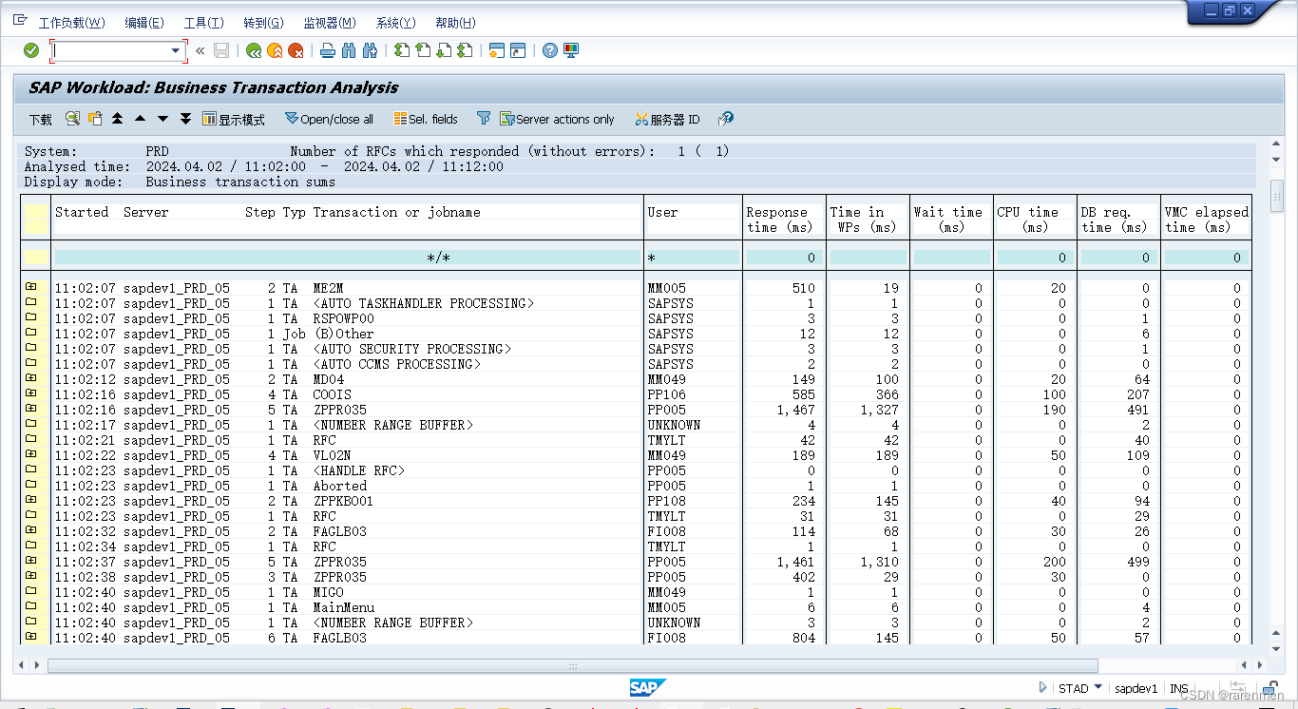
Task: Click the sapdev1 status bar entry
Action: pyautogui.click(x=1136, y=688)
